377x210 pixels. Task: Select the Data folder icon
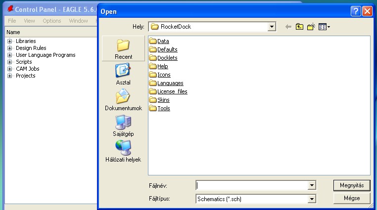(153, 41)
